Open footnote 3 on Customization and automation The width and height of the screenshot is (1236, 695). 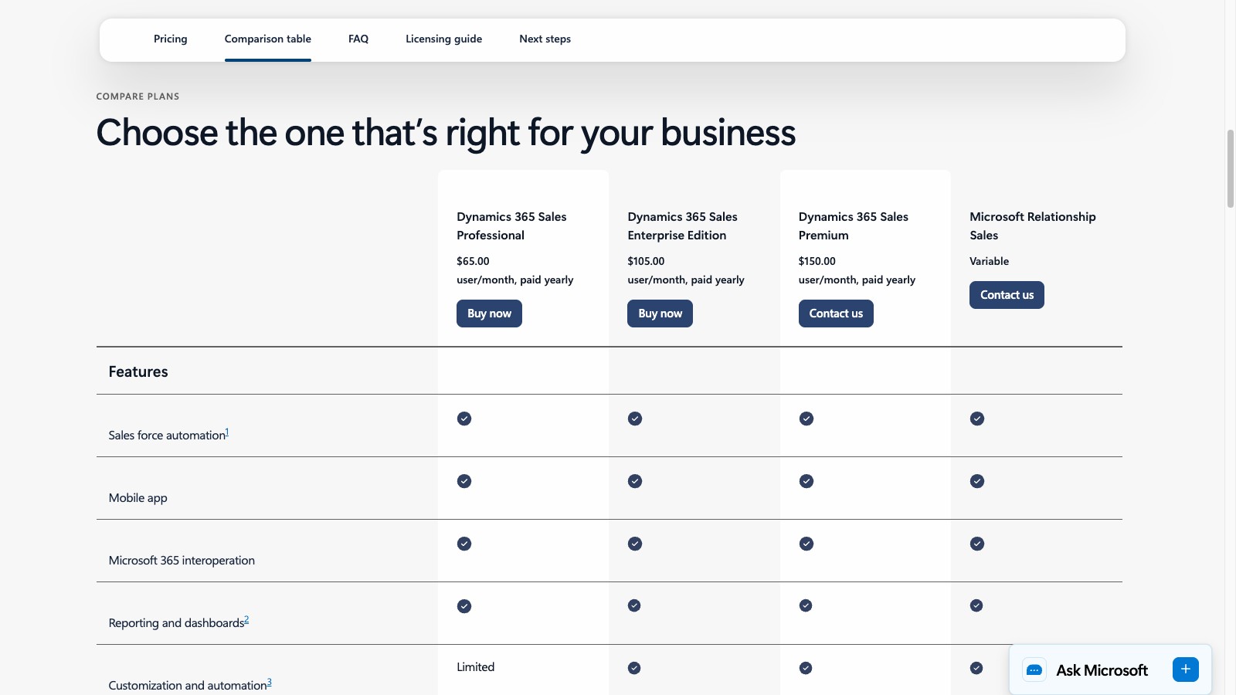[269, 683]
